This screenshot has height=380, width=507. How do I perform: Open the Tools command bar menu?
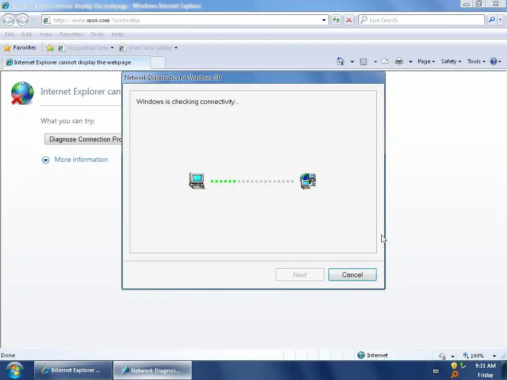(476, 61)
